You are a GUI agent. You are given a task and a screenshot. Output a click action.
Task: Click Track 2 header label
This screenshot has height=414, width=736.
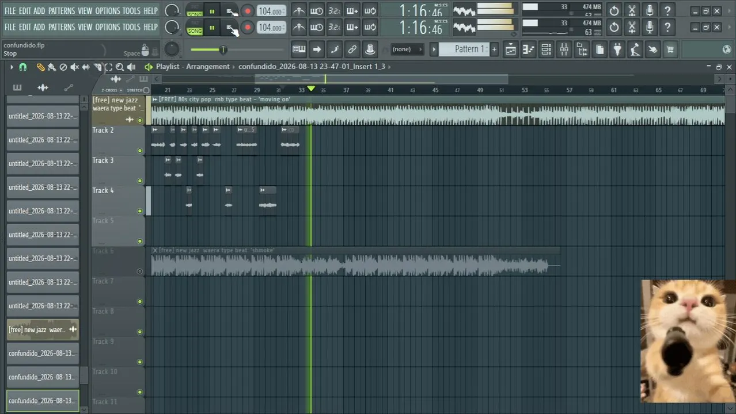(x=103, y=131)
